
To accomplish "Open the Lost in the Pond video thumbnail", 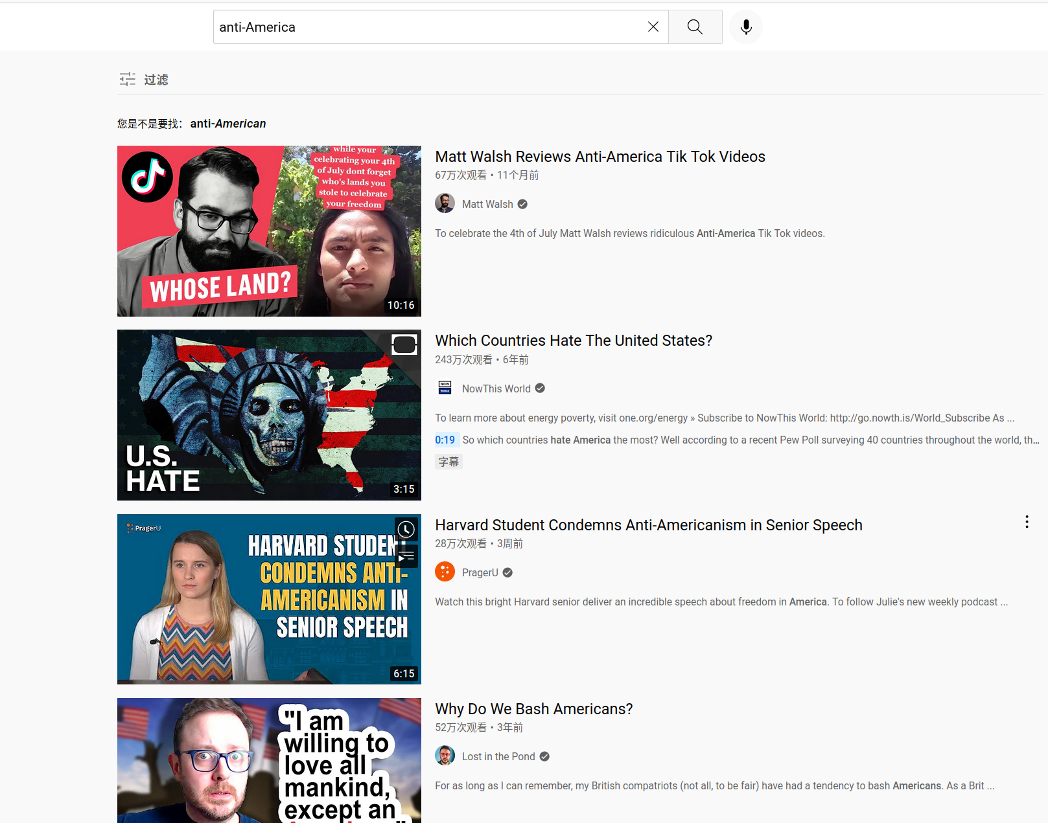I will [269, 760].
